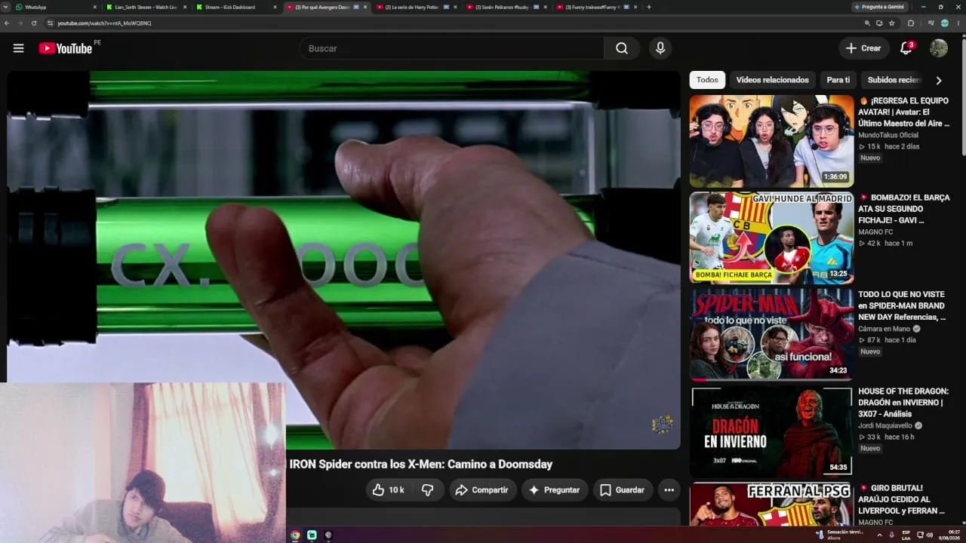Image resolution: width=966 pixels, height=543 pixels.
Task: Click the Buscar search field
Action: tap(451, 48)
